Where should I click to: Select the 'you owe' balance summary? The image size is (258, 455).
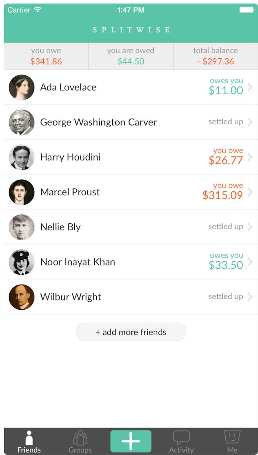[x=45, y=56]
